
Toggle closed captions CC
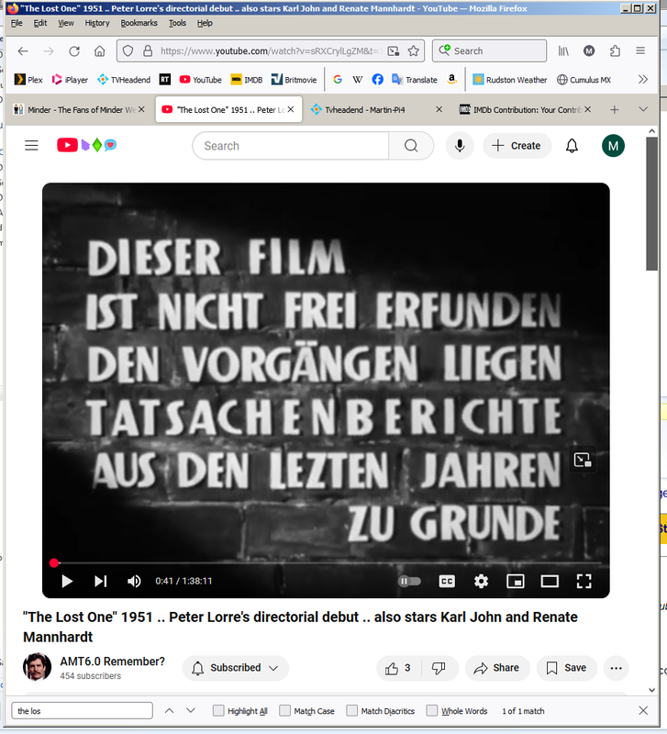tap(447, 582)
